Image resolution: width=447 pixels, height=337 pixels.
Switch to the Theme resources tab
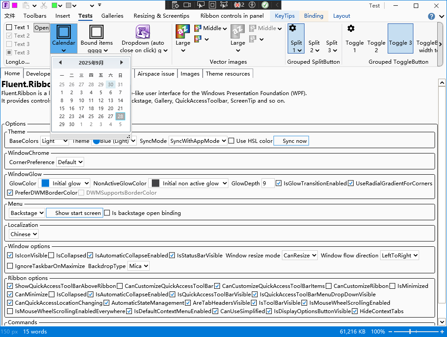(228, 74)
